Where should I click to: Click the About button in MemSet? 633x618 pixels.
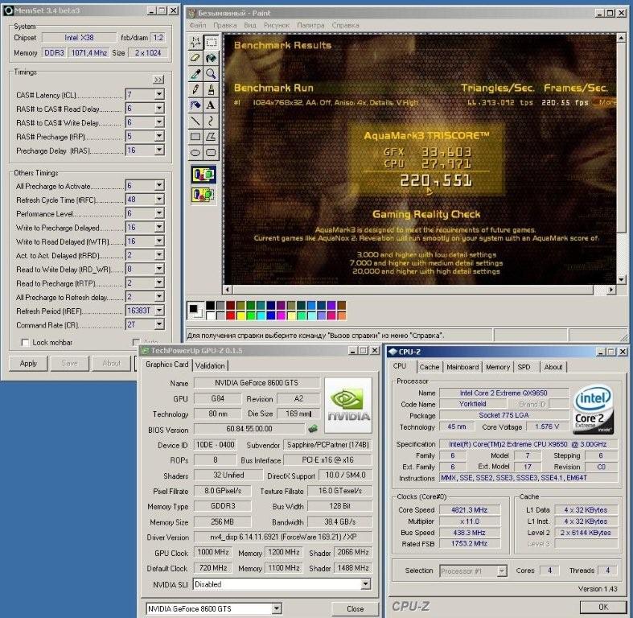(x=112, y=363)
